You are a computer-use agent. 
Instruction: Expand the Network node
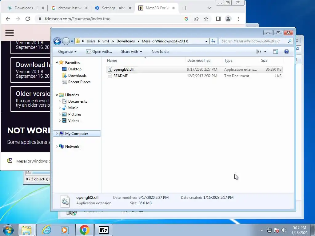coord(57,147)
